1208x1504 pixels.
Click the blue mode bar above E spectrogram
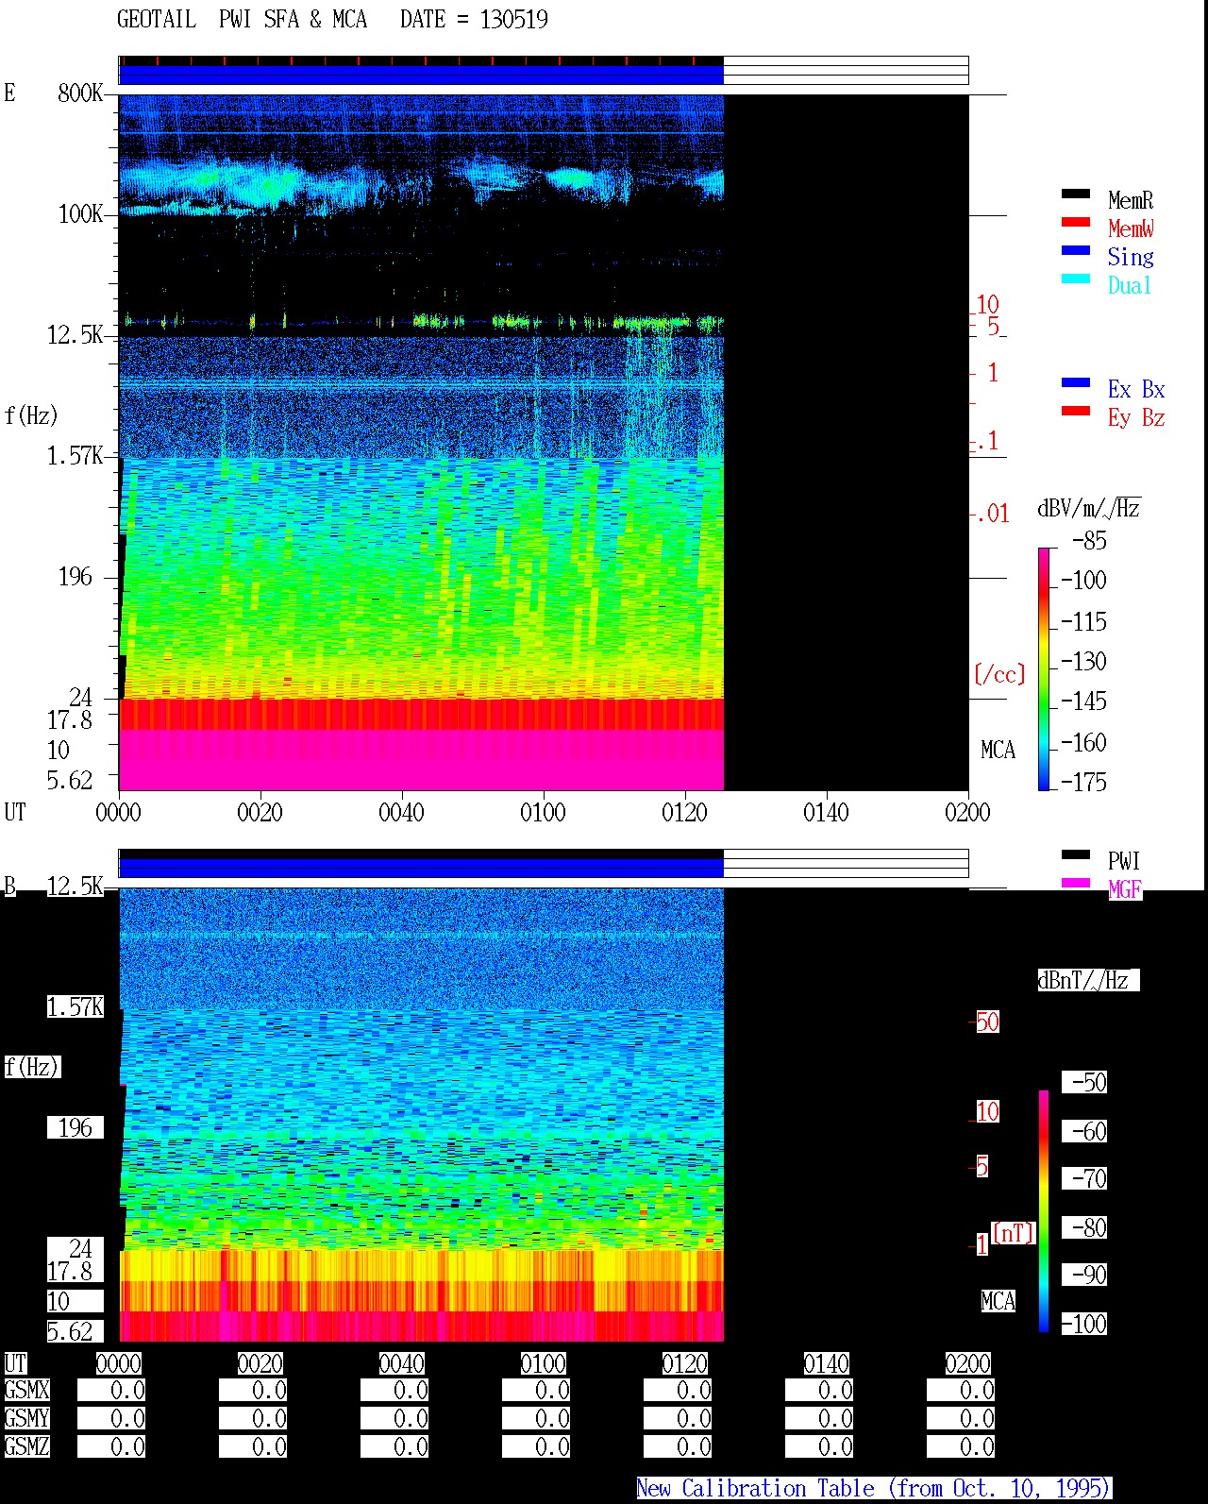(421, 74)
